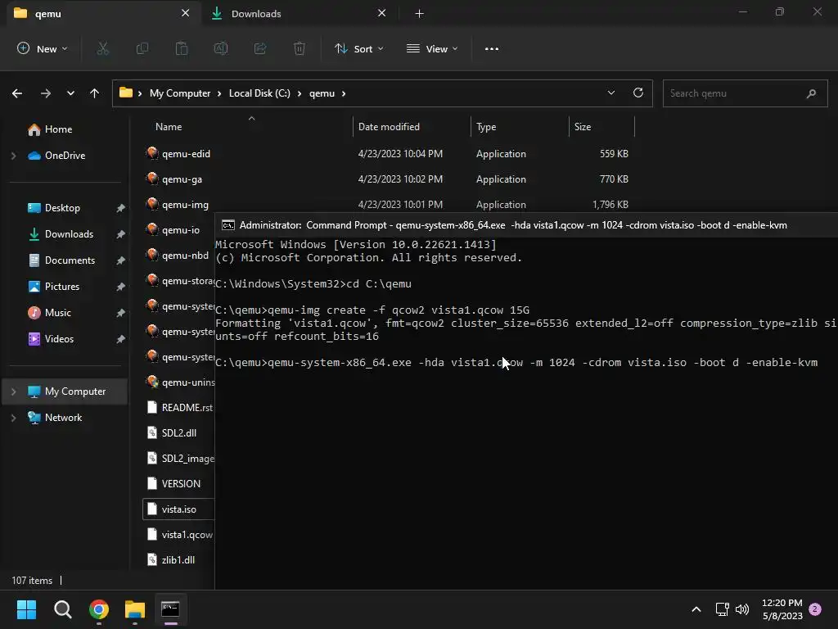Image resolution: width=838 pixels, height=629 pixels.
Task: Open clock and date in taskbar
Action: pos(782,609)
